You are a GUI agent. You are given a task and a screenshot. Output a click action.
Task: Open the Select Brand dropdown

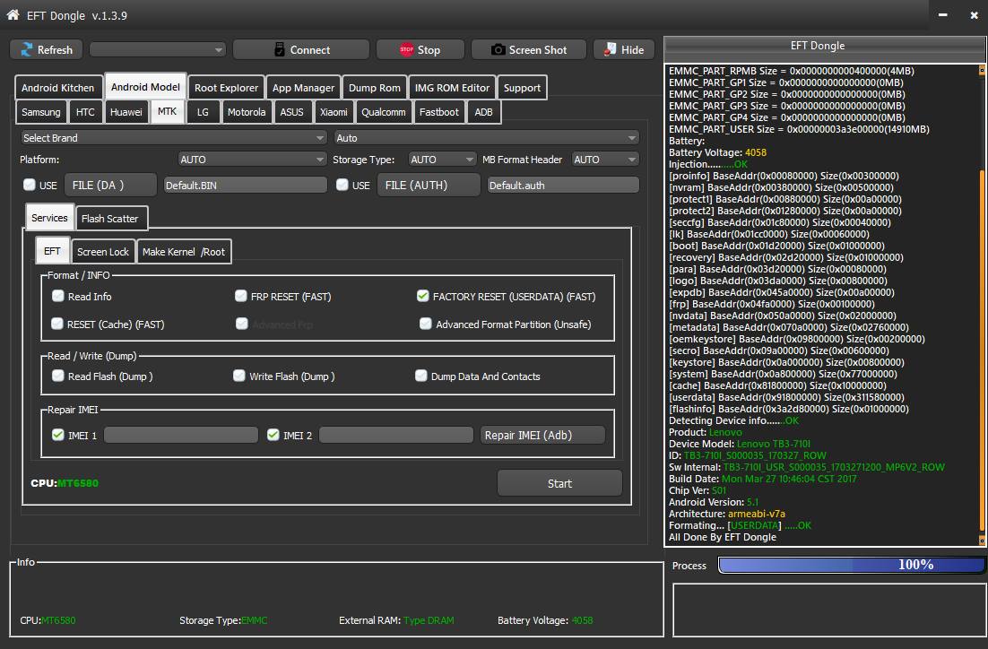point(174,138)
